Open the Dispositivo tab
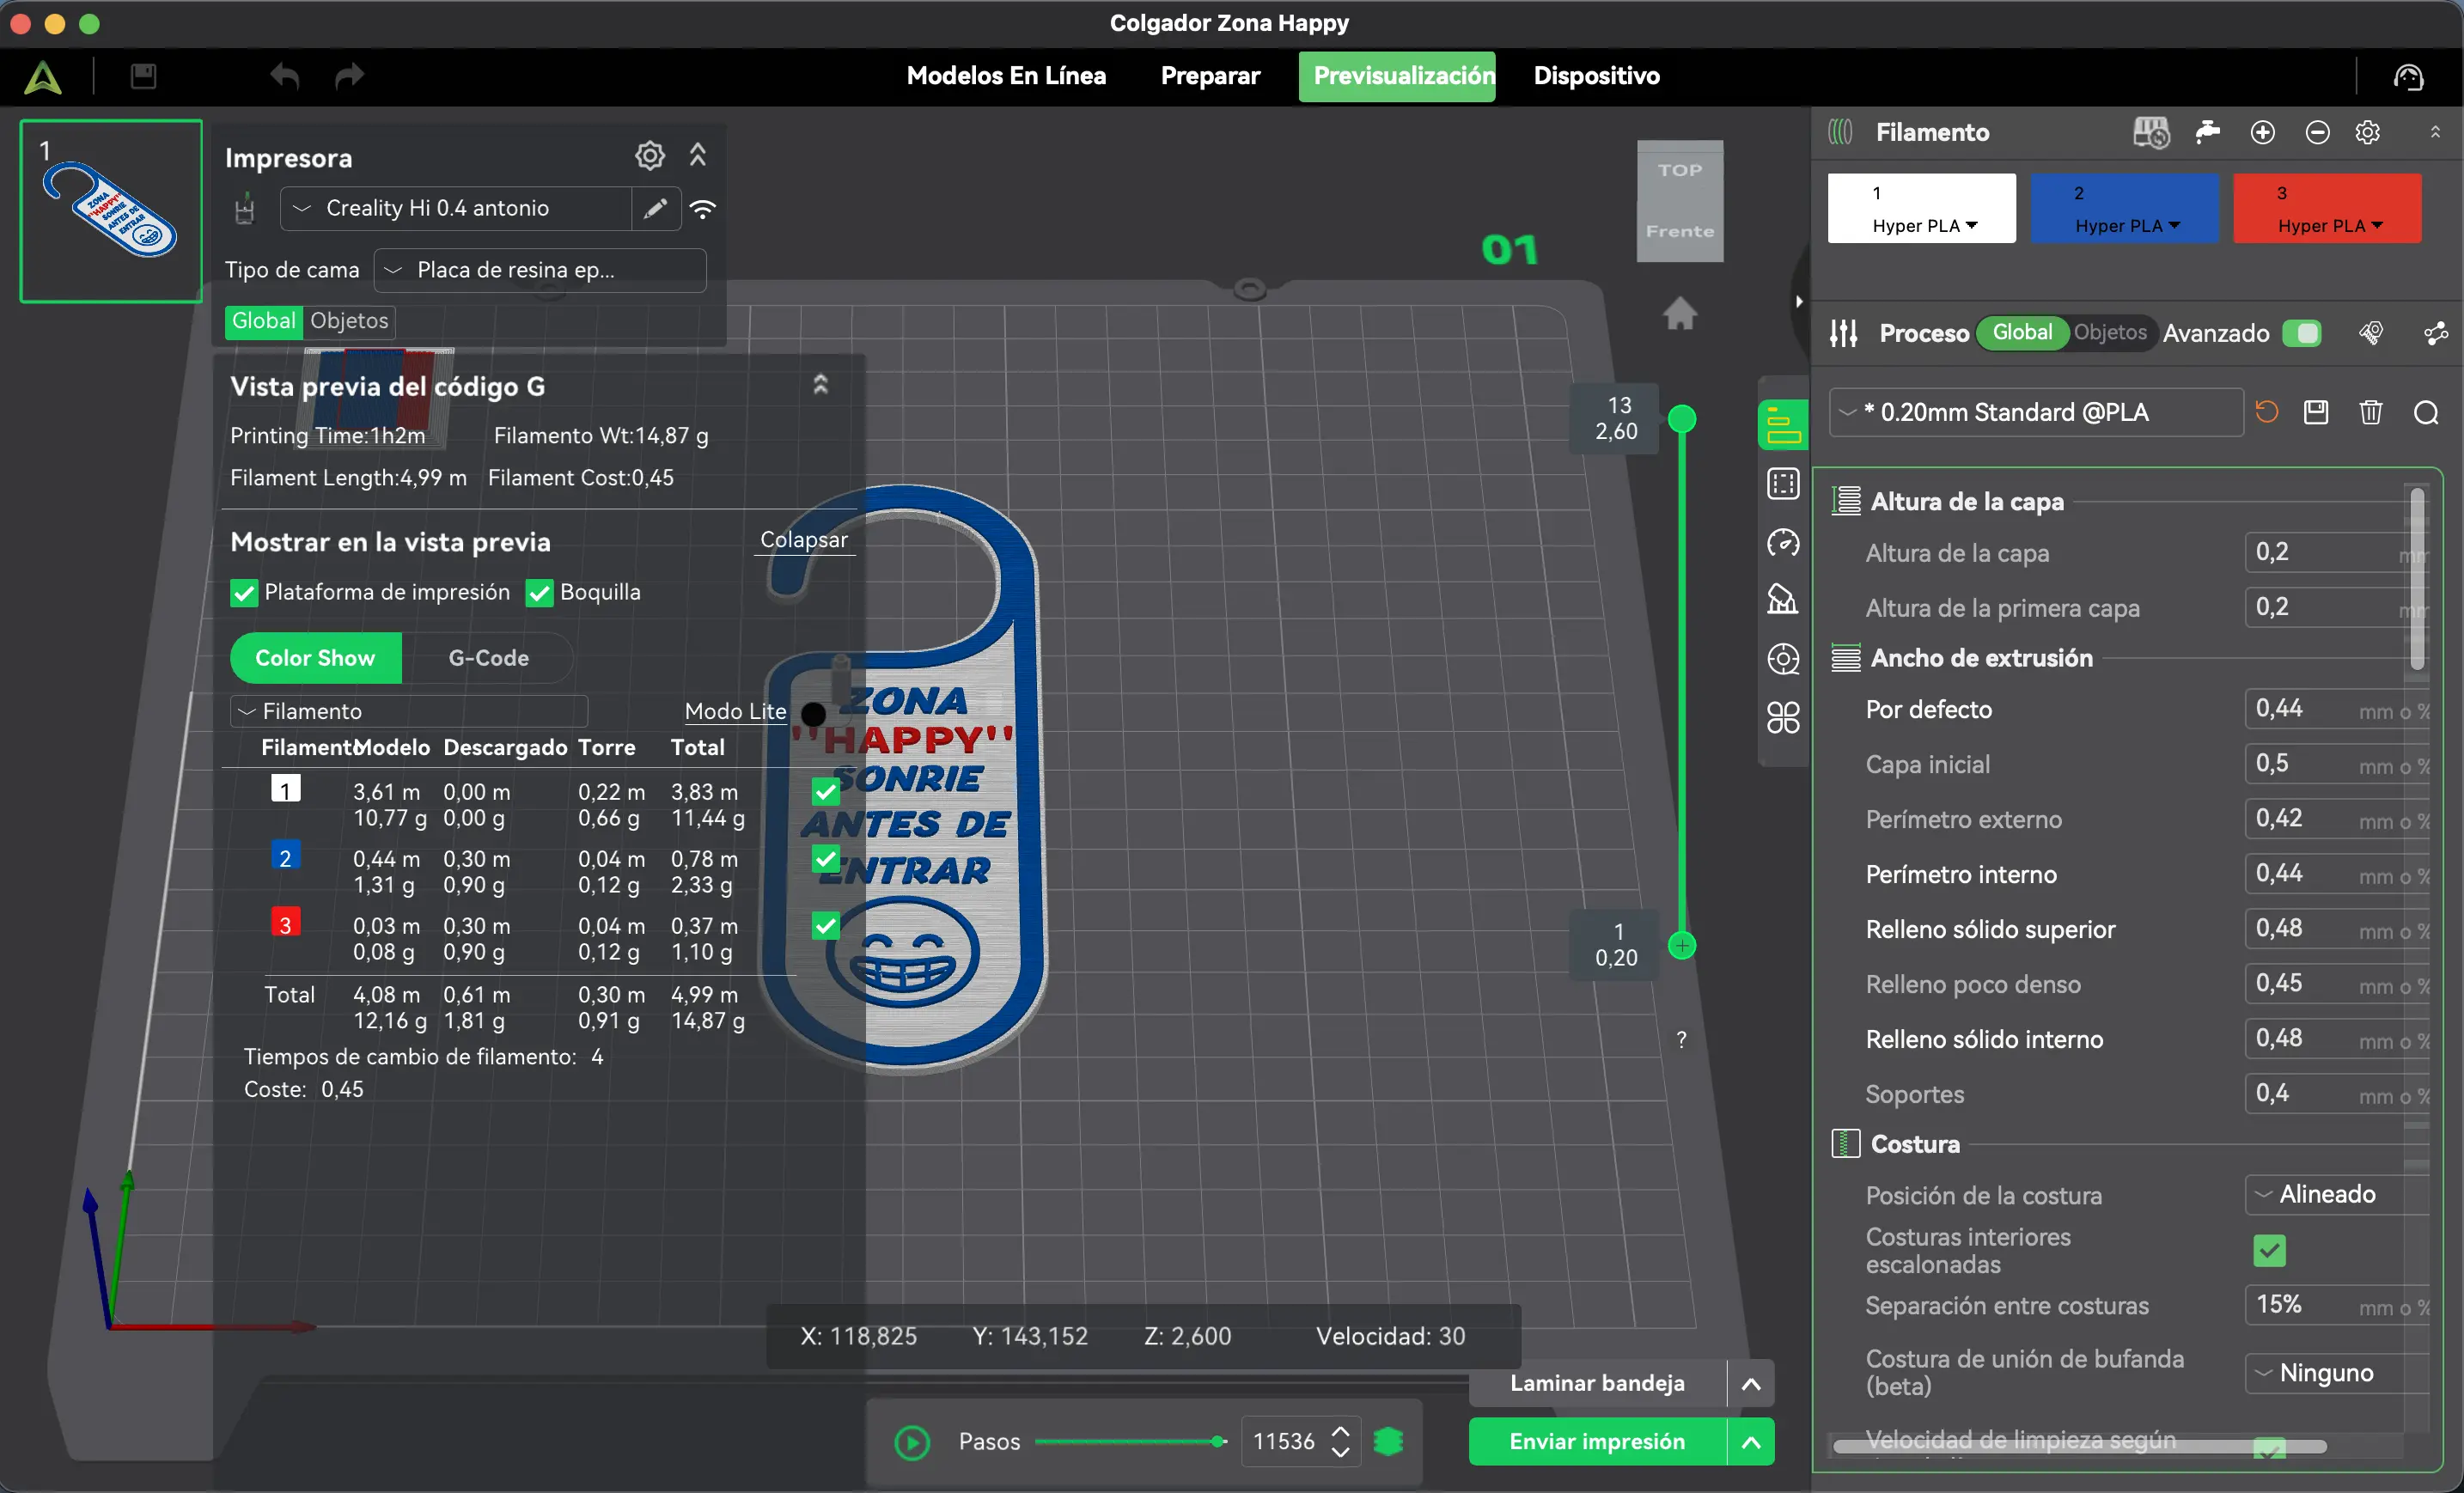The width and height of the screenshot is (2464, 1493). (x=1596, y=76)
